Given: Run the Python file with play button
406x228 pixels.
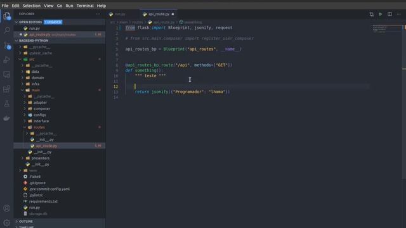Looking at the screenshot, I should (381, 14).
